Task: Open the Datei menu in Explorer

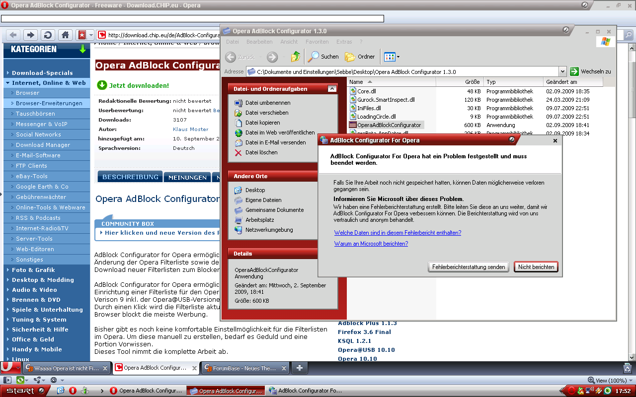Action: [233, 42]
